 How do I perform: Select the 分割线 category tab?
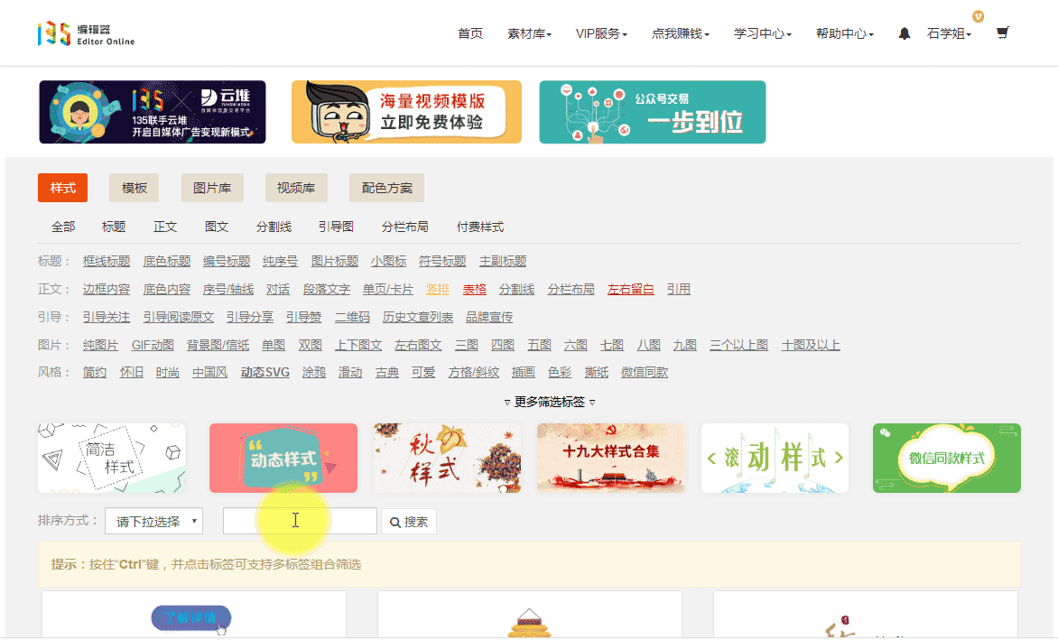(274, 227)
